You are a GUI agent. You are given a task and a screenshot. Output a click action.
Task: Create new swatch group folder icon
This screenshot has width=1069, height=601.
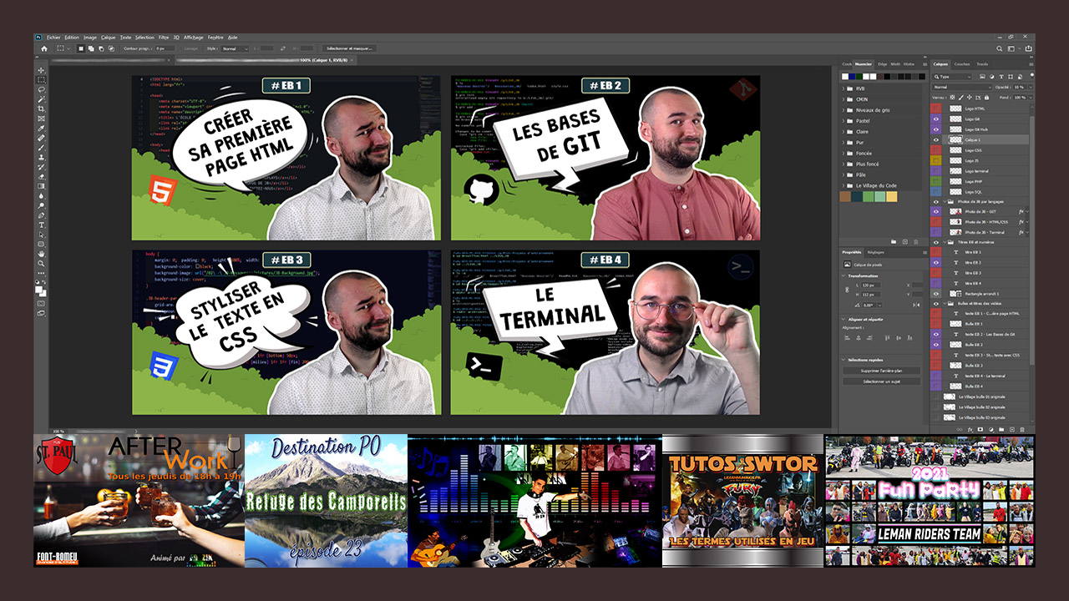click(894, 242)
